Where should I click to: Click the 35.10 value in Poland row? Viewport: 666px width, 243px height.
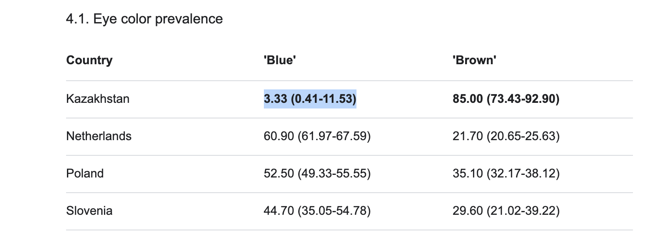467,174
